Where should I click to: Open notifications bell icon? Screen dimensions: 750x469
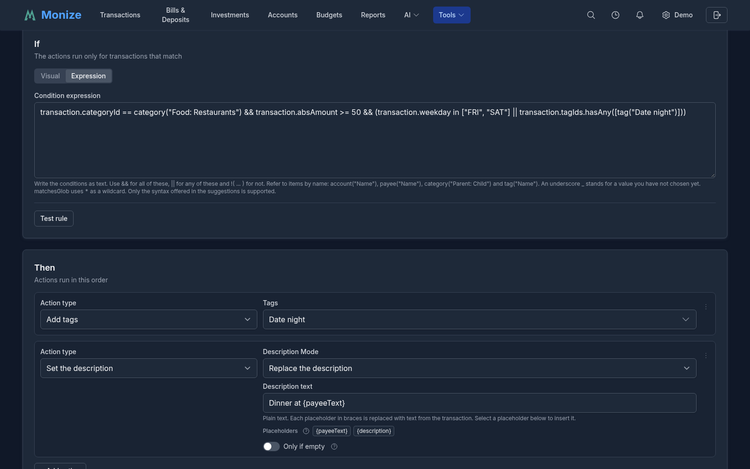(640, 15)
